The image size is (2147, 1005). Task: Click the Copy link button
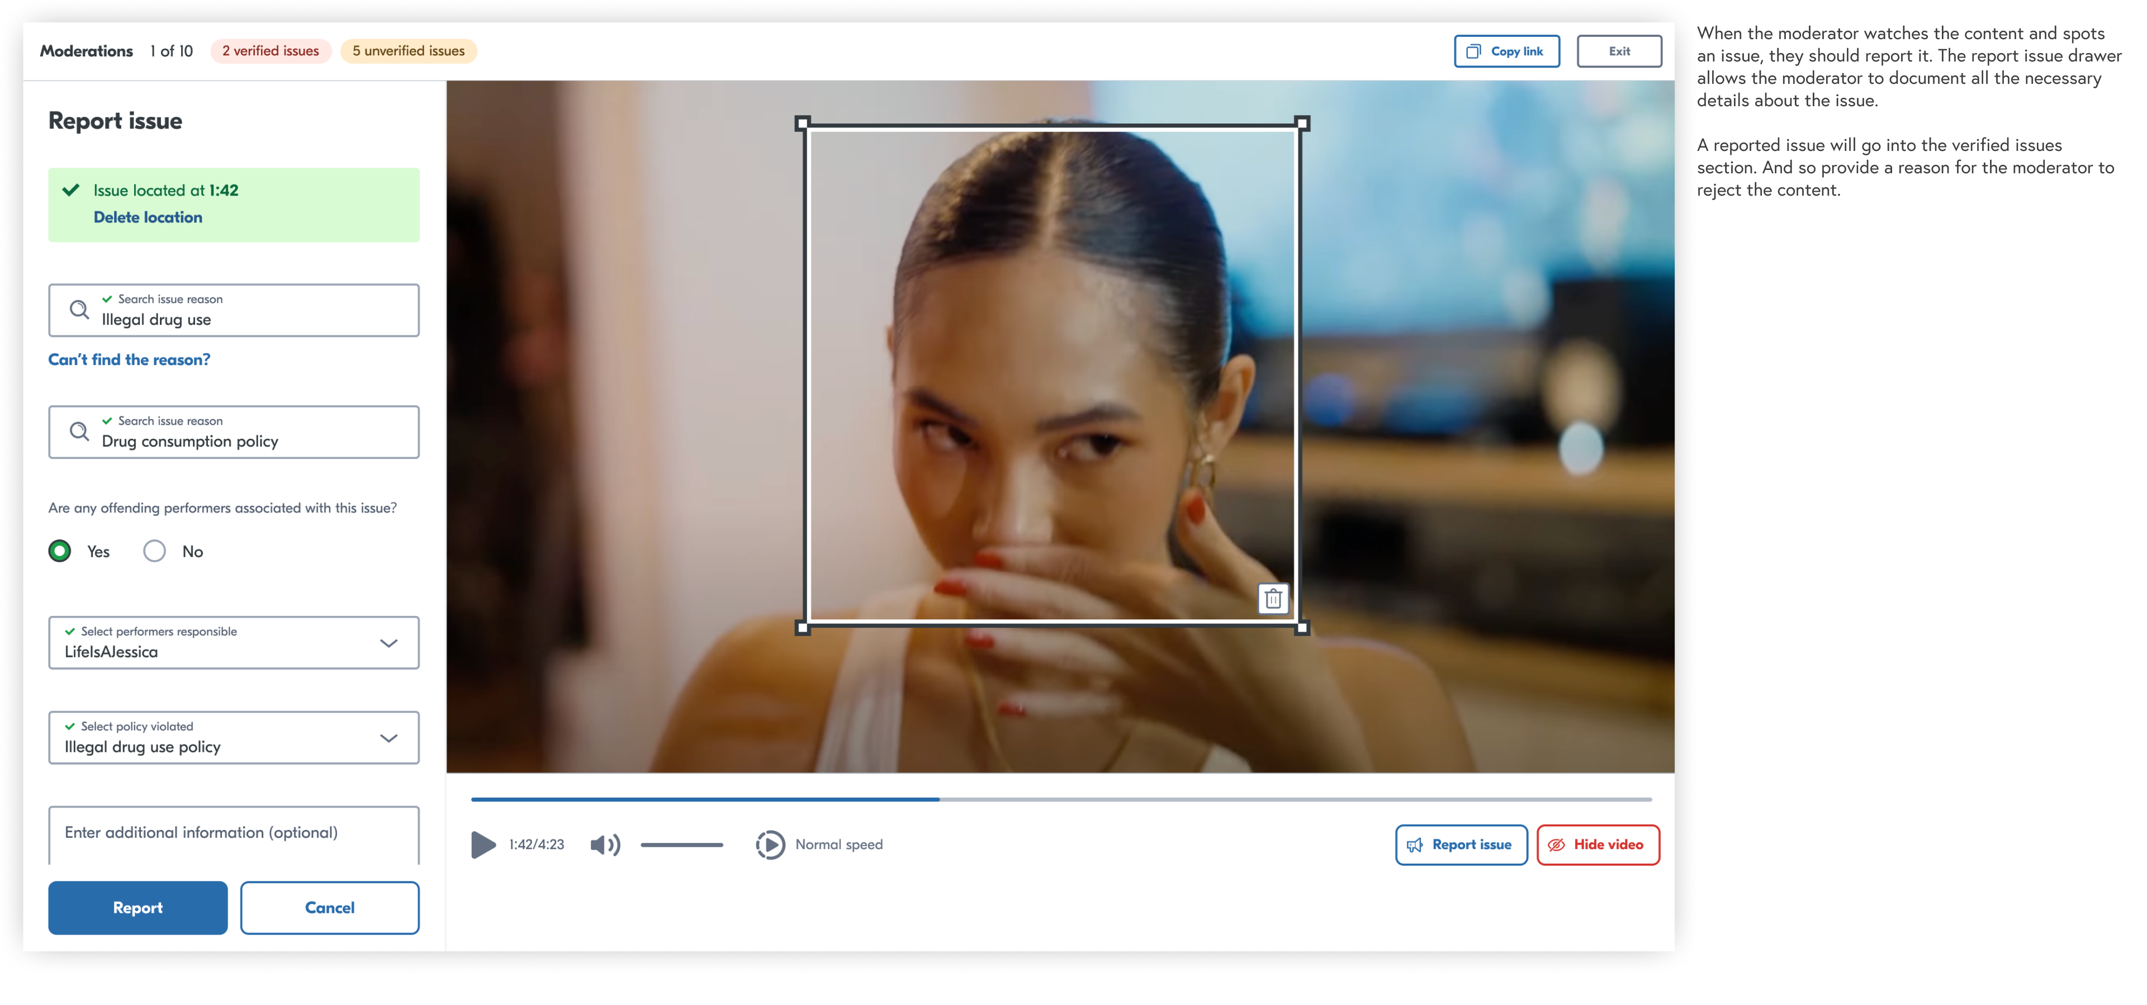(x=1506, y=51)
